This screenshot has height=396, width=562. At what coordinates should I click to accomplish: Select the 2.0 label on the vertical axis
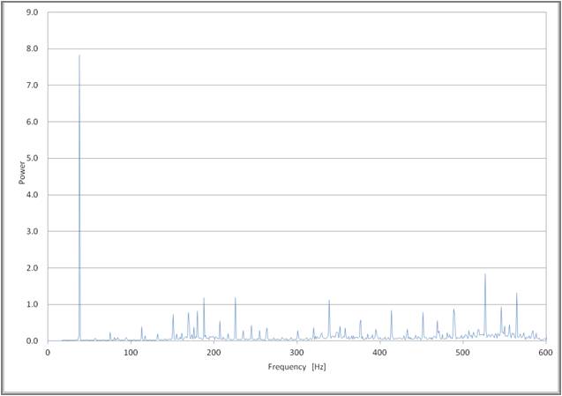click(32, 268)
